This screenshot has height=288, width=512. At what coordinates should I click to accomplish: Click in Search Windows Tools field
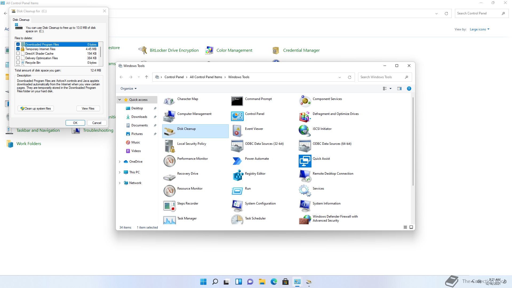click(x=385, y=77)
